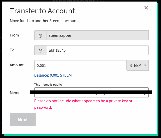Click the Next button

point(23,120)
